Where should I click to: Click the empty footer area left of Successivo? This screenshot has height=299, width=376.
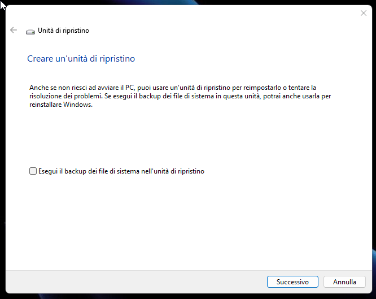click(x=141, y=281)
